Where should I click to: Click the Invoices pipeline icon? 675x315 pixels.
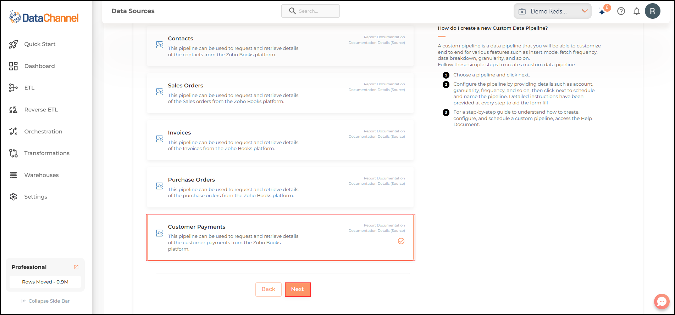click(x=160, y=139)
